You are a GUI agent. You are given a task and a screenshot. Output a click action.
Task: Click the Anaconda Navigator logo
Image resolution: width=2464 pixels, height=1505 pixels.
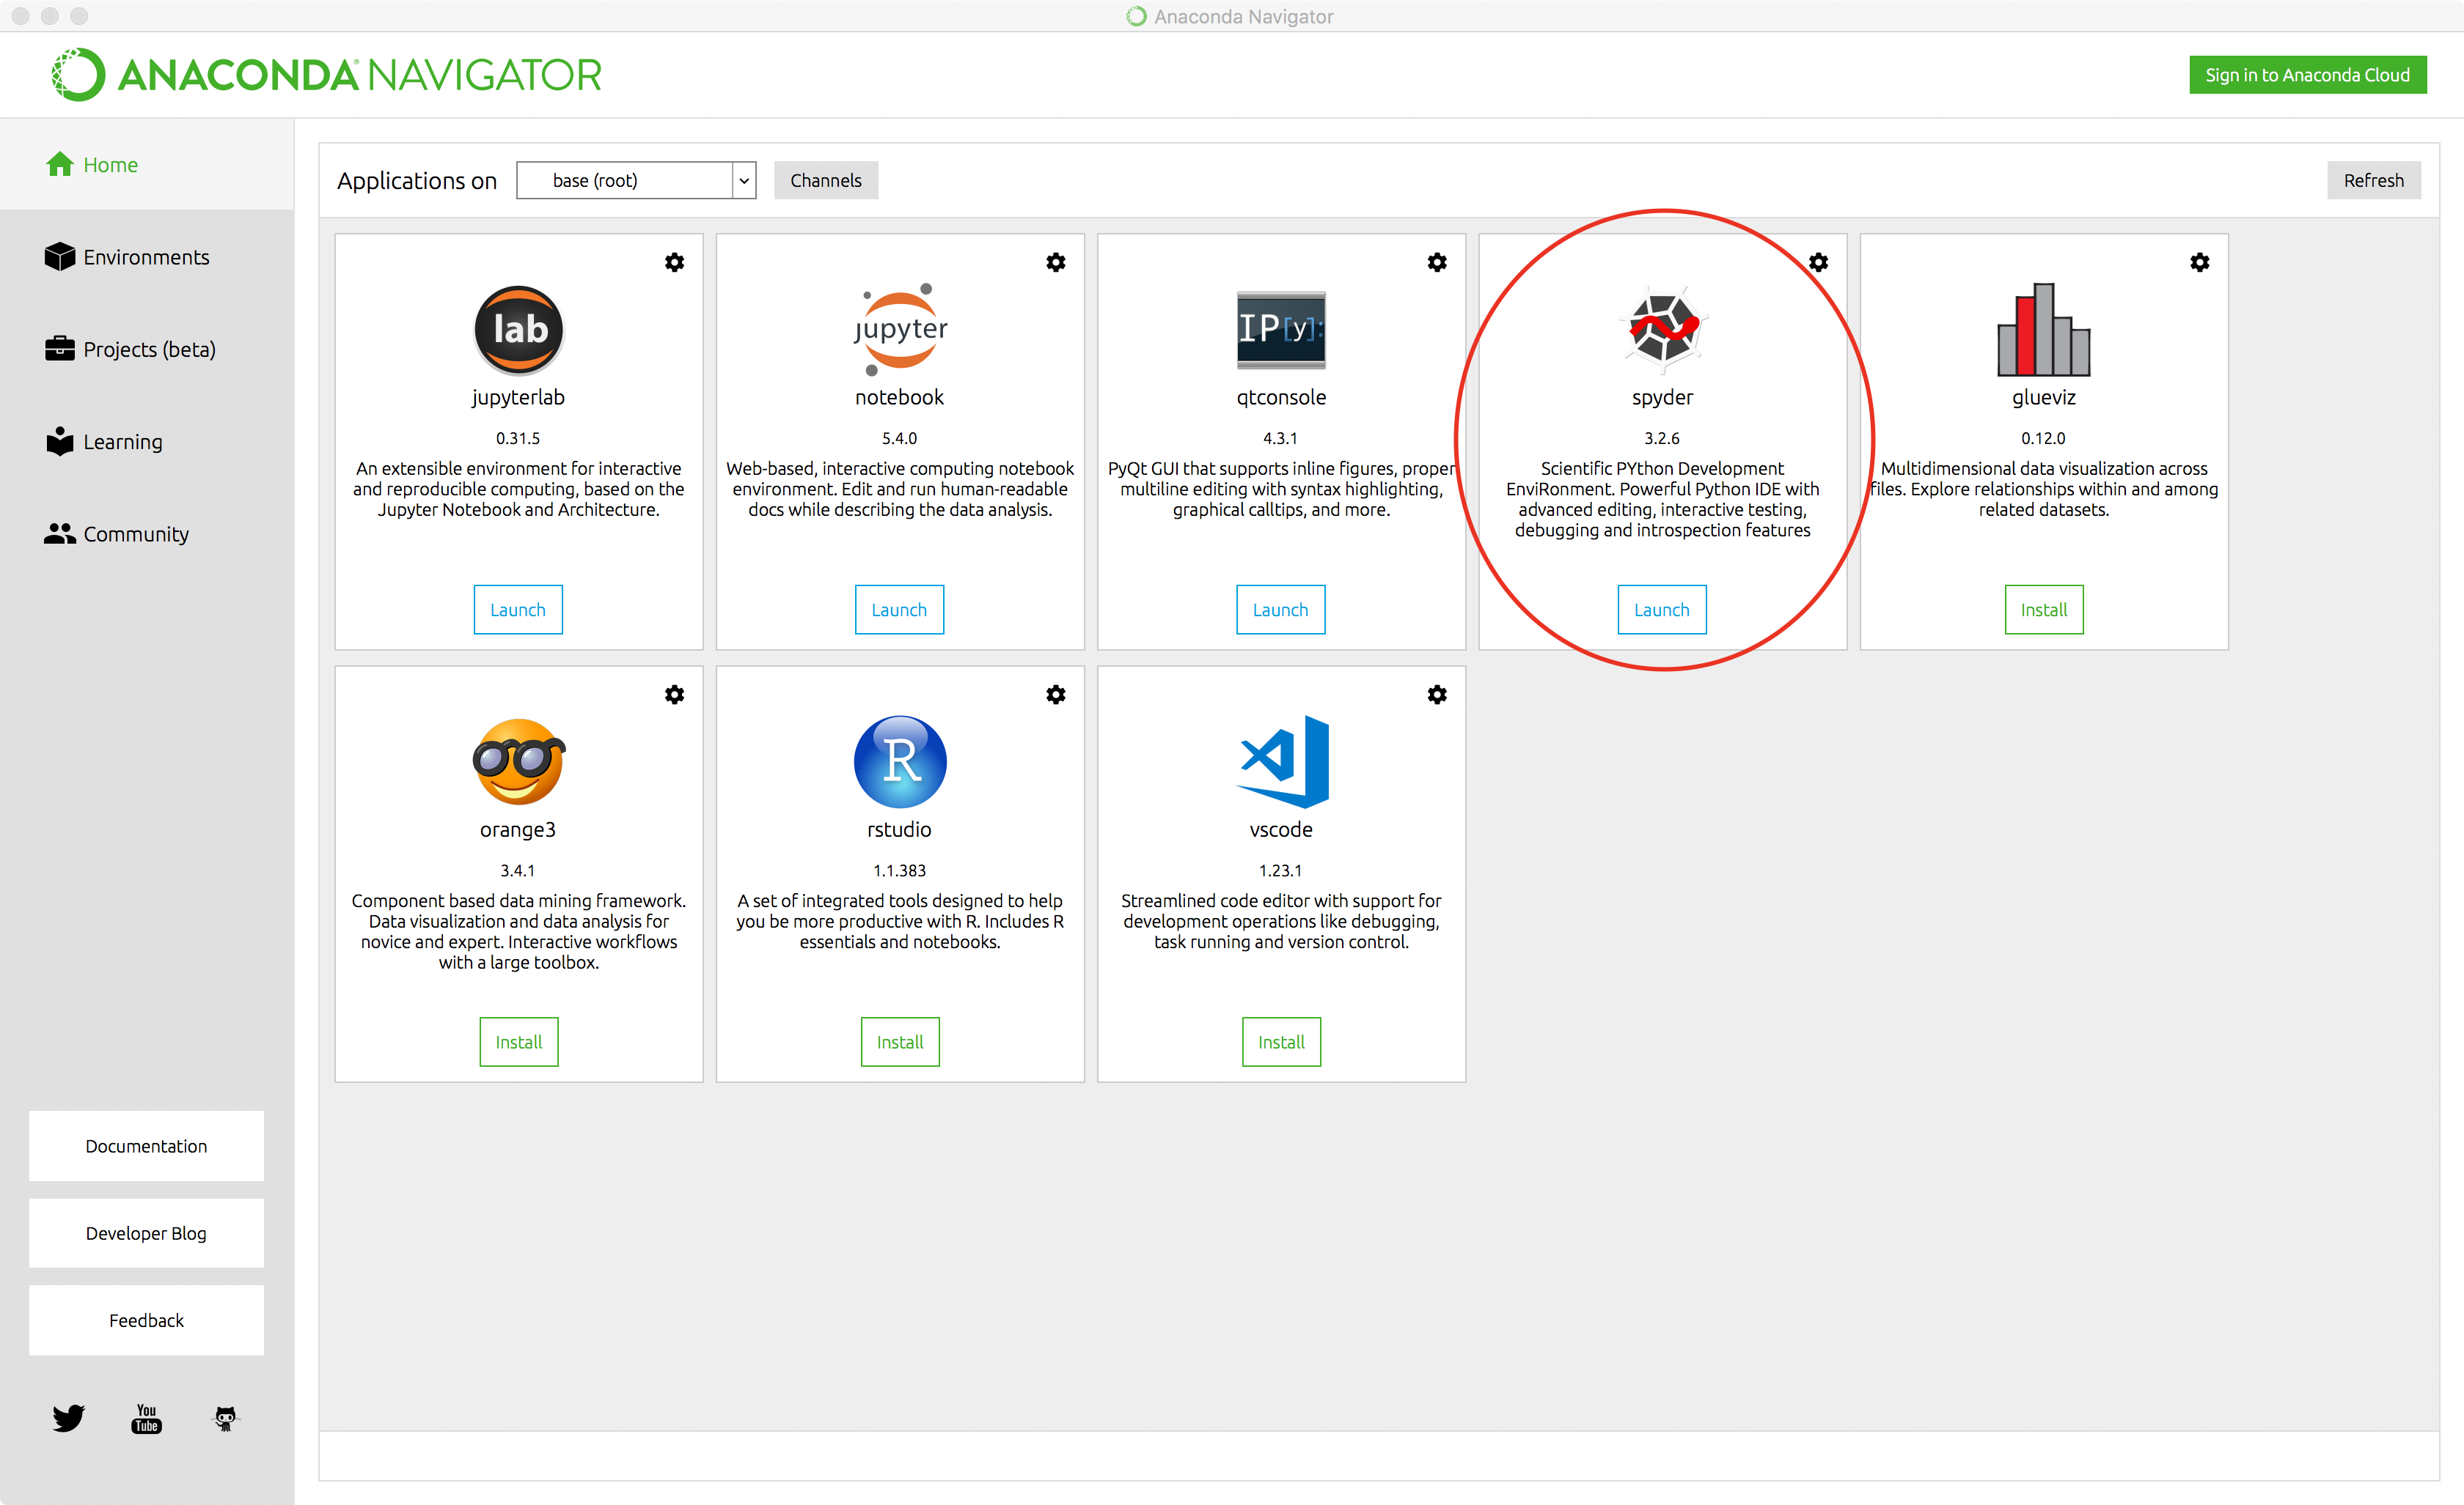[x=327, y=75]
